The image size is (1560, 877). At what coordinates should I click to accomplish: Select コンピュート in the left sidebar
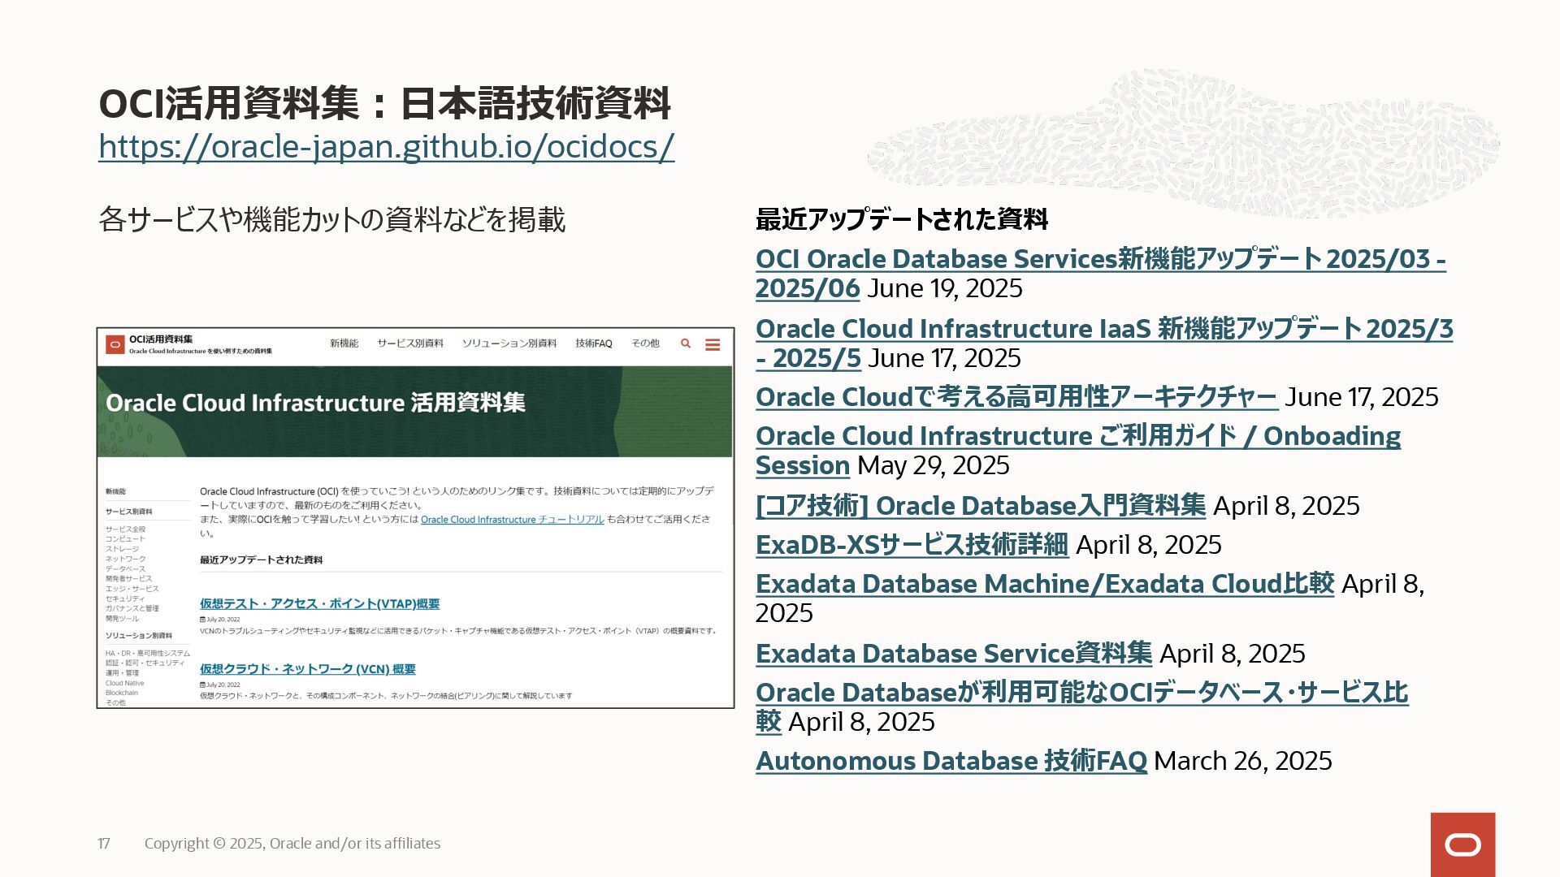point(125,539)
